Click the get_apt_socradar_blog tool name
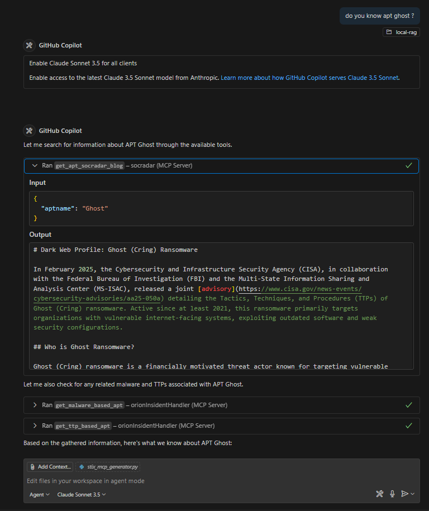This screenshot has width=429, height=511. [x=89, y=165]
